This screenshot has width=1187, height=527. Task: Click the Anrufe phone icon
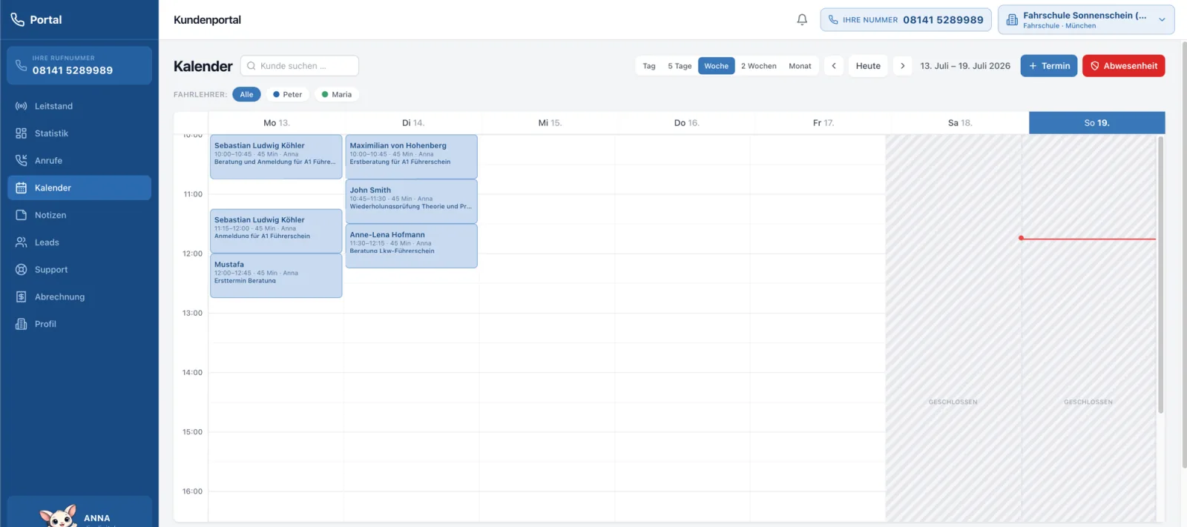click(x=22, y=160)
